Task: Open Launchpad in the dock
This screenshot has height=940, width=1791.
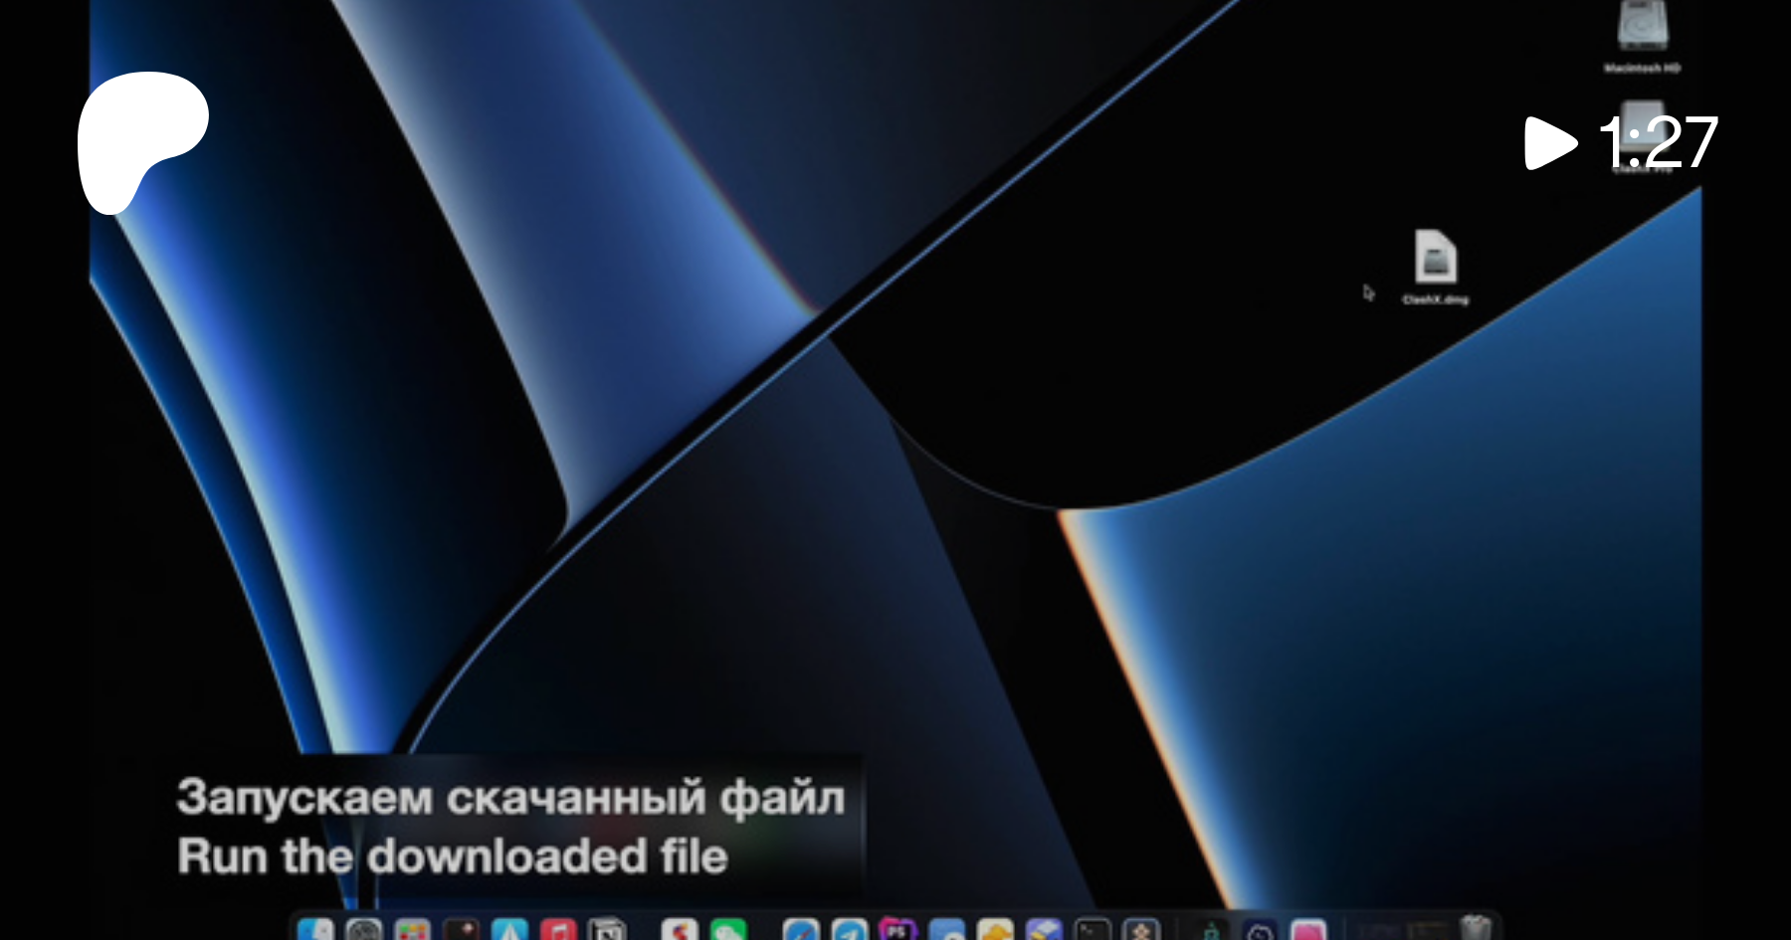Action: point(412,931)
